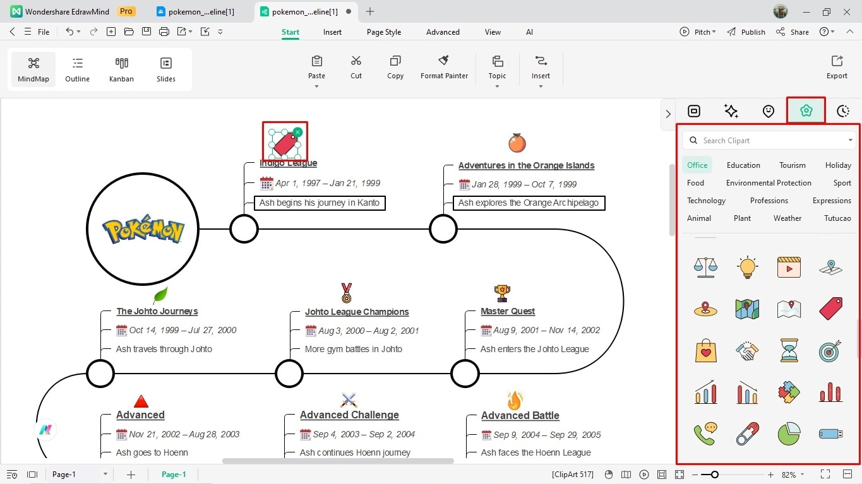Expand the Paste dropdown arrow
Screen dimensions: 862x484
(317, 86)
